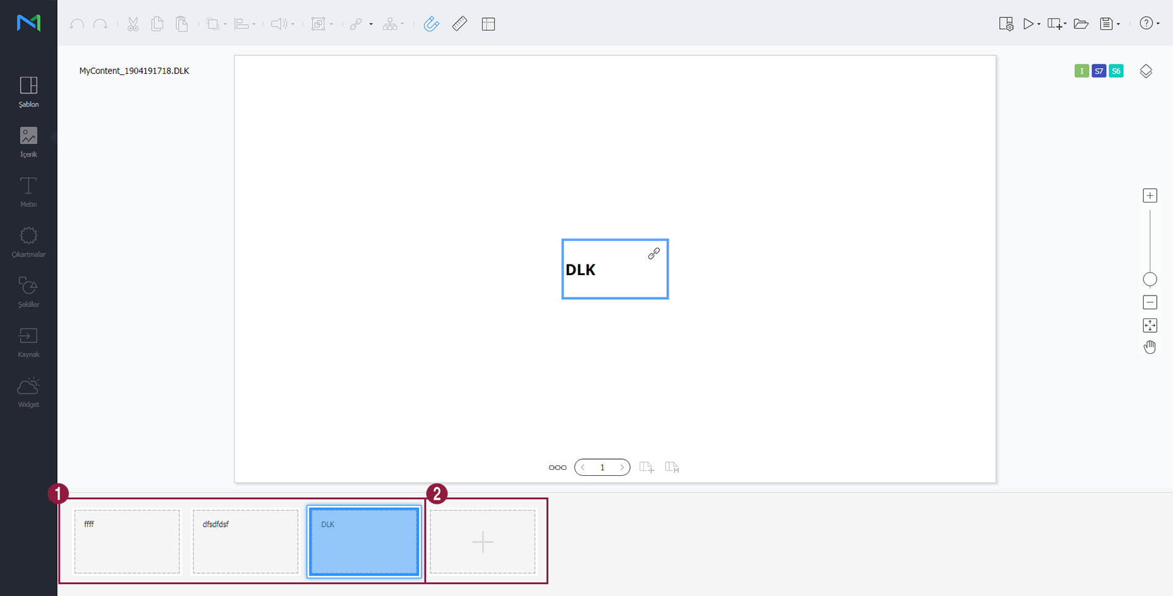Expand the save options dropdown arrow
Image resolution: width=1173 pixels, height=596 pixels.
(1118, 24)
